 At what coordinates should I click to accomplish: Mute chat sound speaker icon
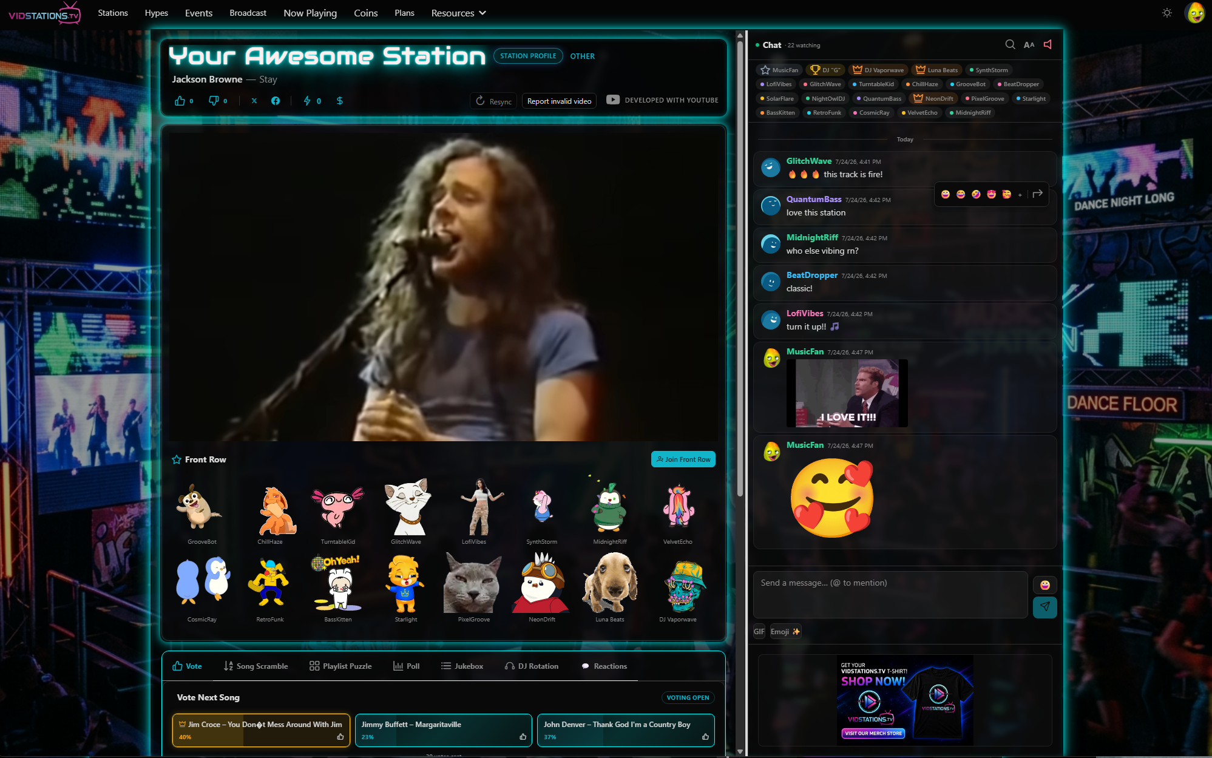tap(1048, 44)
